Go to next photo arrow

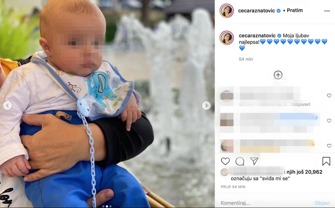click(207, 105)
